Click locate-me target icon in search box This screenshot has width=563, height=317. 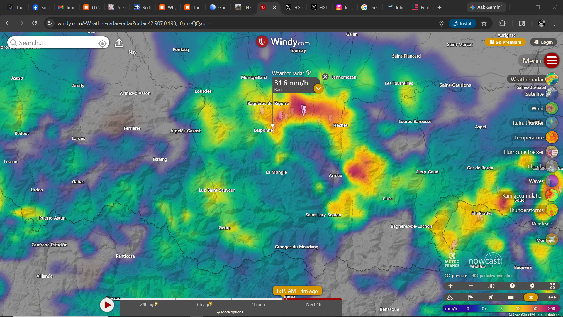(x=102, y=43)
